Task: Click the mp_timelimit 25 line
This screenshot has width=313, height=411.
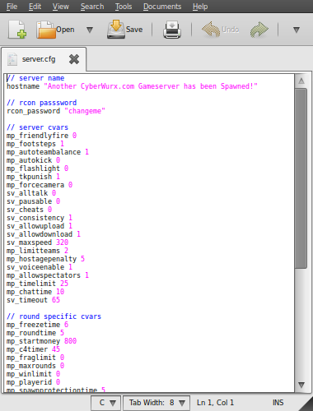Action: (x=37, y=284)
